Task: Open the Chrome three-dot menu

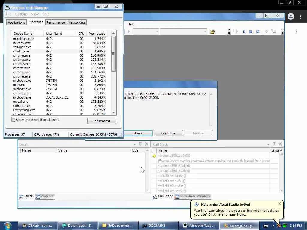Action: (x=300, y=17)
